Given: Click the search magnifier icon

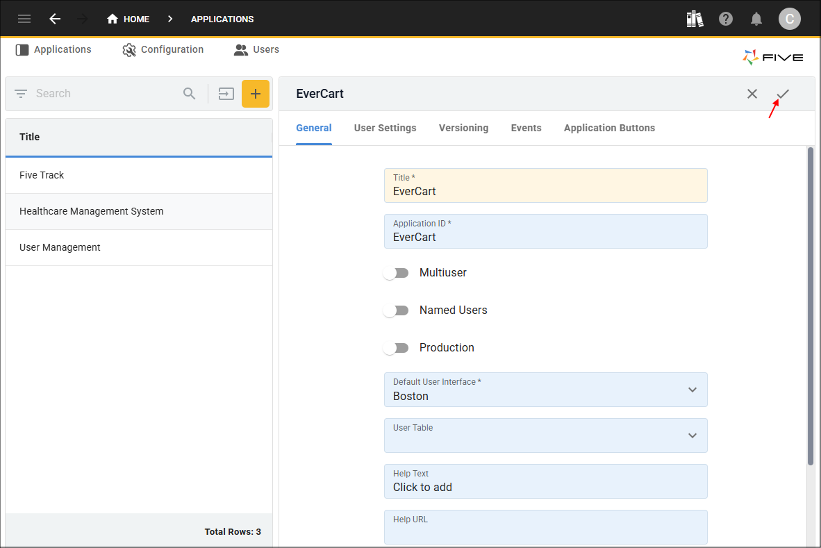Looking at the screenshot, I should pyautogui.click(x=190, y=94).
